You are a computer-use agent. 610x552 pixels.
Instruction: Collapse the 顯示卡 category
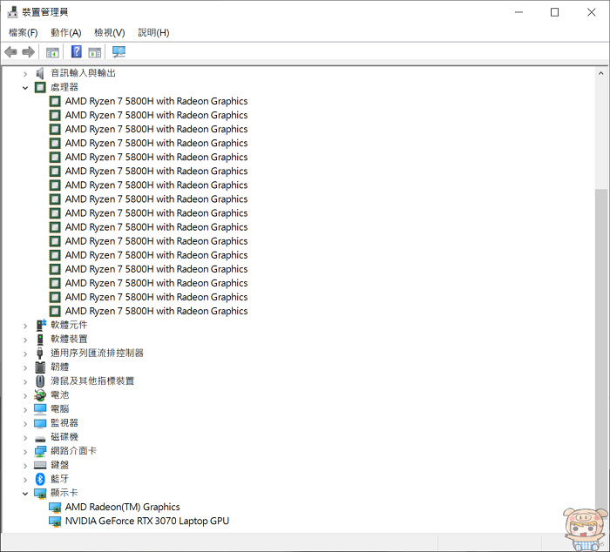point(25,494)
